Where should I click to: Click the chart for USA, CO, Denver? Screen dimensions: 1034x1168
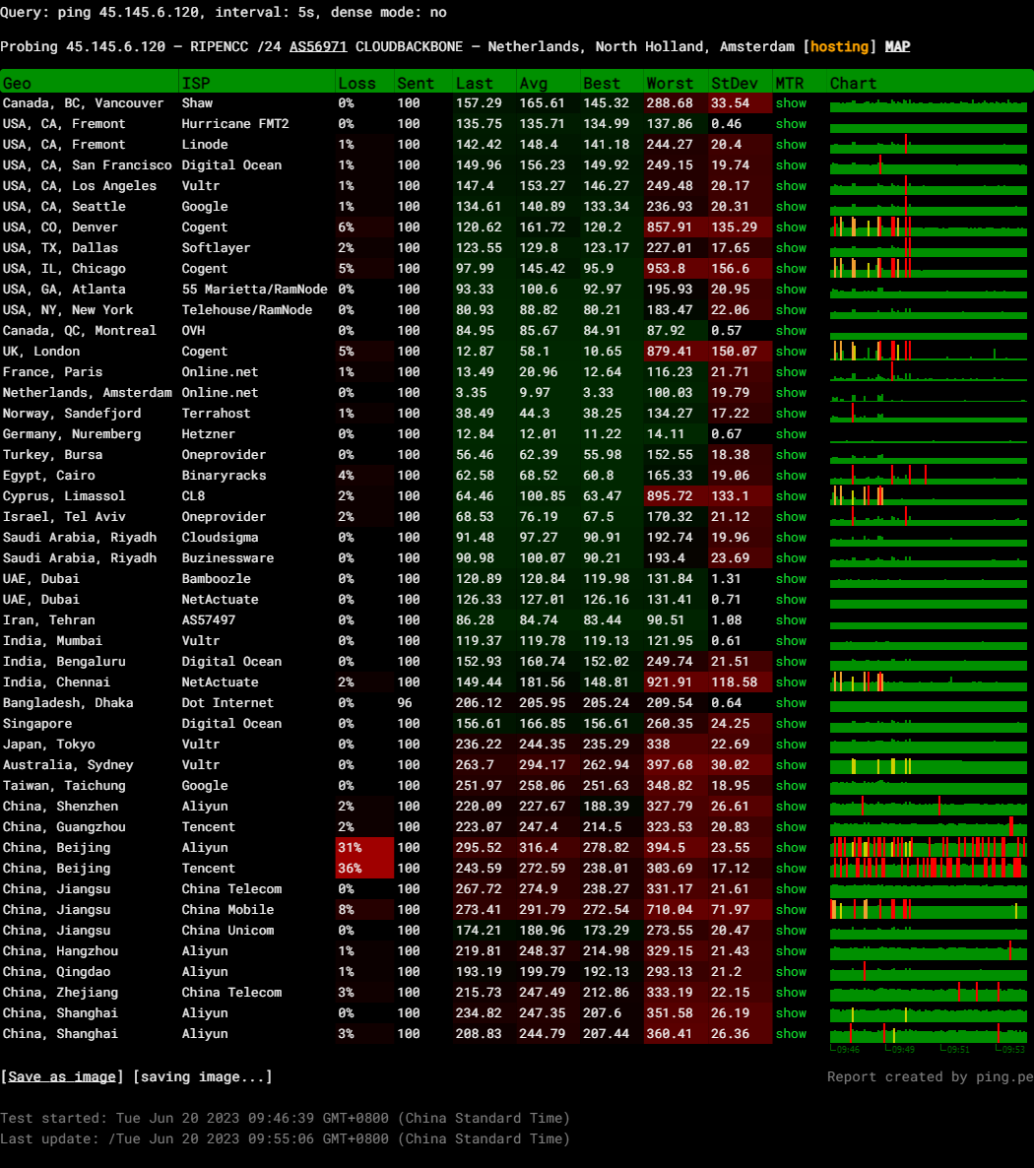(929, 227)
